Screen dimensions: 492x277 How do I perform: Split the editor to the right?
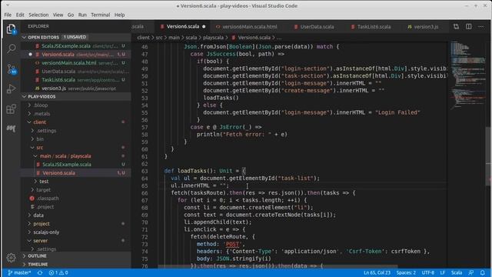(x=468, y=27)
